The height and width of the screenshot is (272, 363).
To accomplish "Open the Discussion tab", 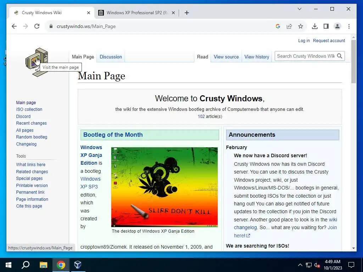I will pyautogui.click(x=111, y=57).
